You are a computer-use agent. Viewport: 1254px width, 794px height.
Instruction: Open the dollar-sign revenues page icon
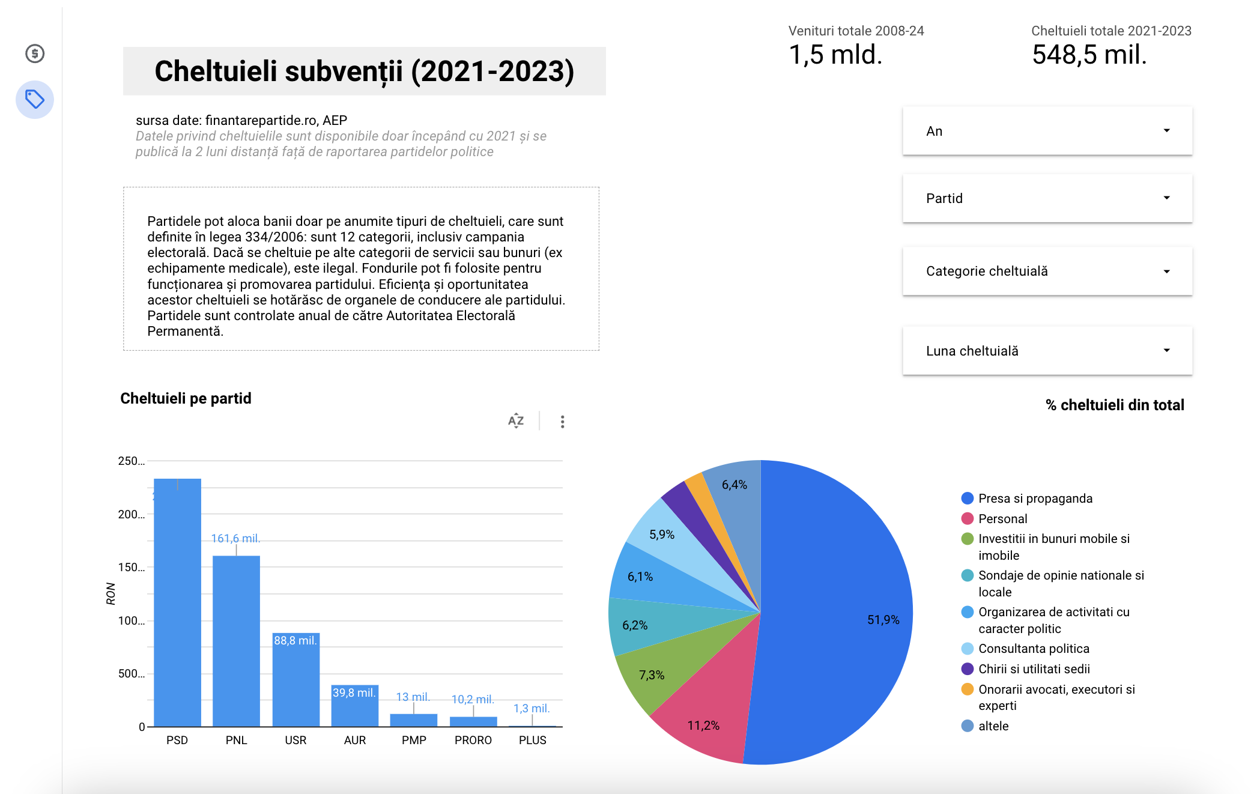(x=35, y=53)
